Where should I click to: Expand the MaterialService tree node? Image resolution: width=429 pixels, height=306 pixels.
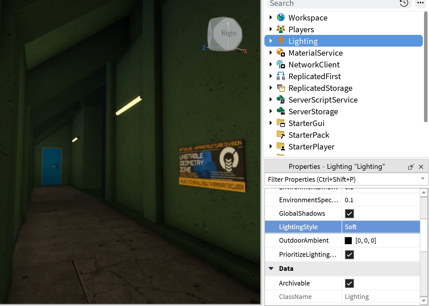pyautogui.click(x=271, y=53)
